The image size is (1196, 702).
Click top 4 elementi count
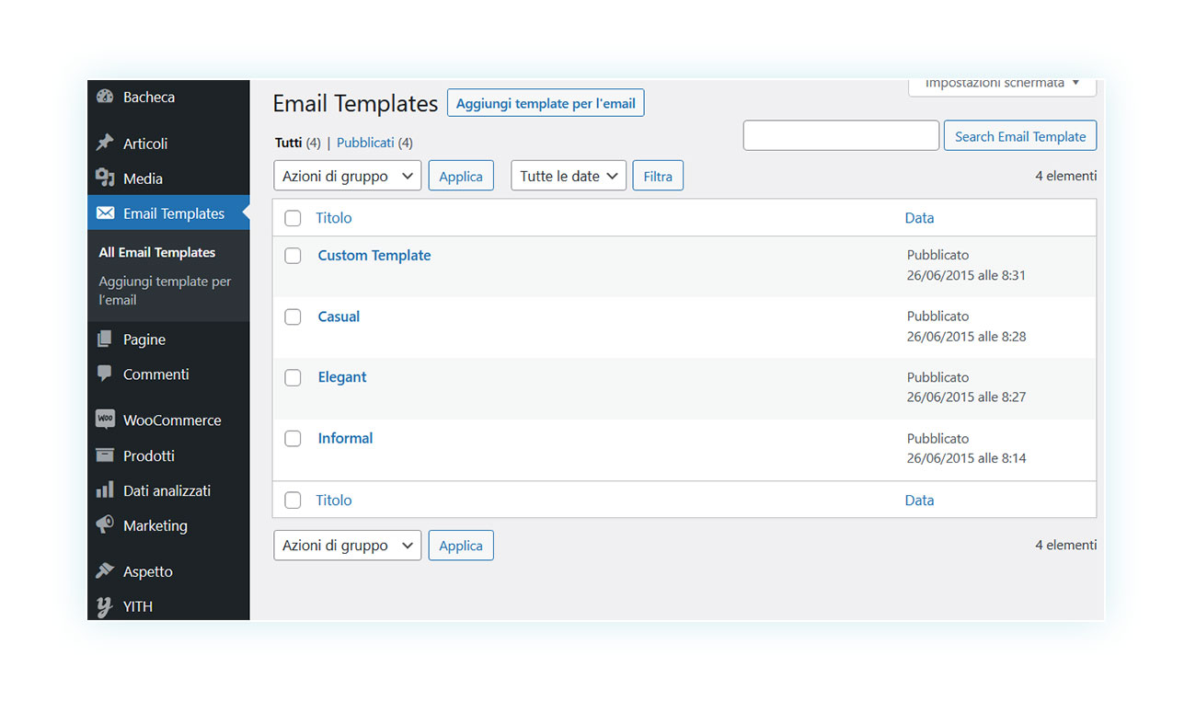pyautogui.click(x=1065, y=176)
